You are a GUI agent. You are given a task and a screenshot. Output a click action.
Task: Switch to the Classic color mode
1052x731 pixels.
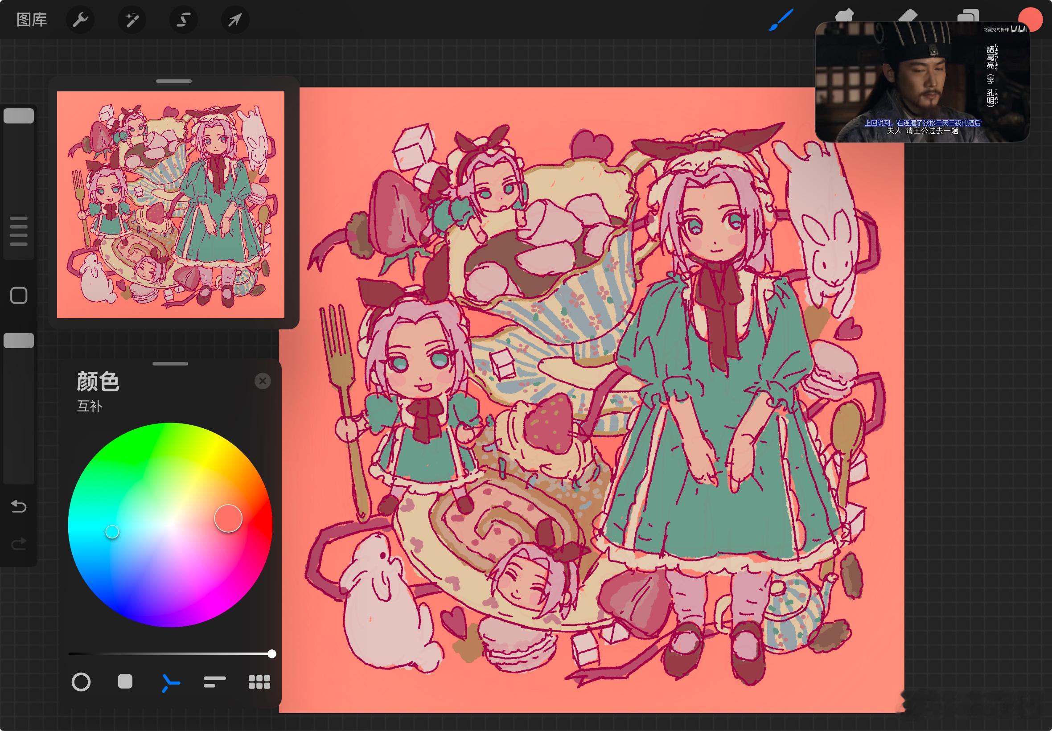click(125, 682)
